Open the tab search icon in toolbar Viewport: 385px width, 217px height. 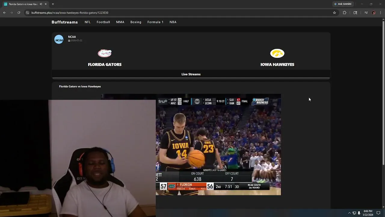(x=355, y=13)
